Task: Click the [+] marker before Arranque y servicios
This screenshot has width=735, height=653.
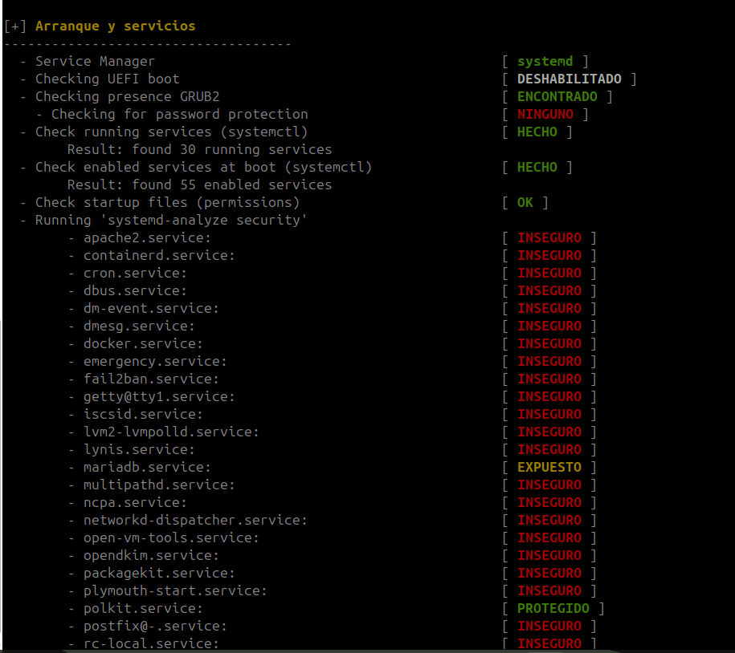Action: click(x=15, y=26)
